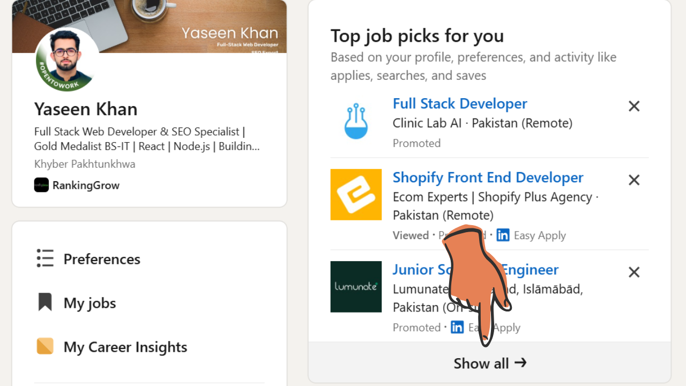Click the LinkedIn badge beside Easy Apply on Shopify job

tap(503, 235)
